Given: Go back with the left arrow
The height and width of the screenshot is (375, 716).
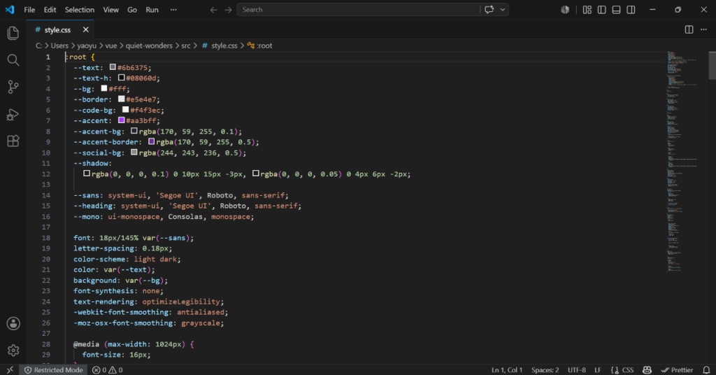Looking at the screenshot, I should (213, 10).
